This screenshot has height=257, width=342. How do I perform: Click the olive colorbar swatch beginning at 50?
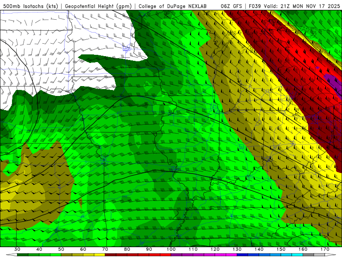click(x=67, y=255)
